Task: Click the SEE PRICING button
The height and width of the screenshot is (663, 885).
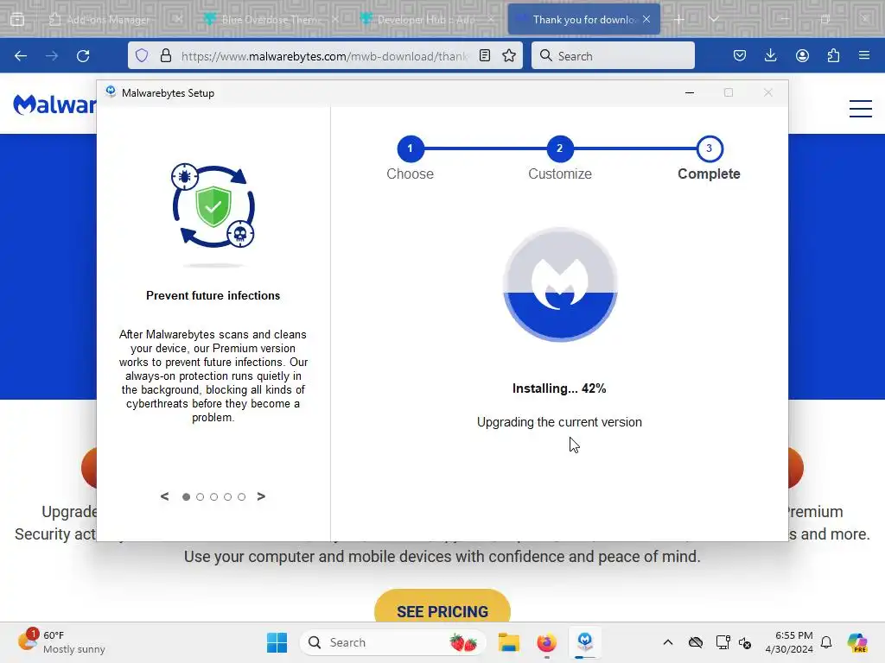Action: (442, 608)
